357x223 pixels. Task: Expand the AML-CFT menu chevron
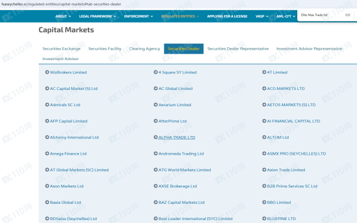[x=294, y=16]
